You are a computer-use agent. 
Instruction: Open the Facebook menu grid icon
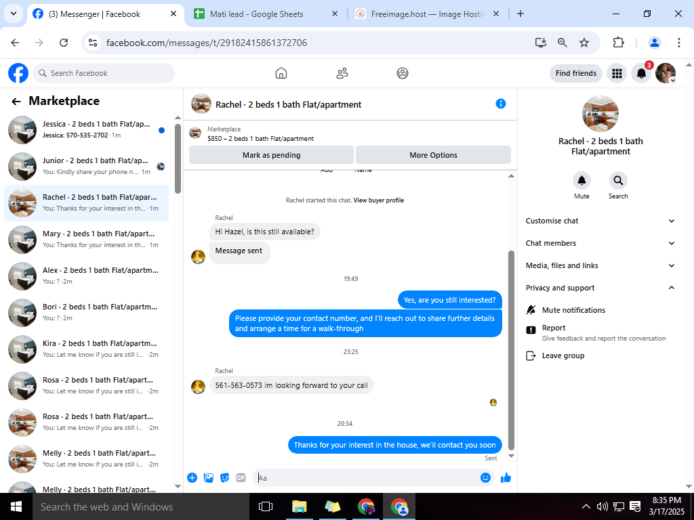(x=617, y=73)
